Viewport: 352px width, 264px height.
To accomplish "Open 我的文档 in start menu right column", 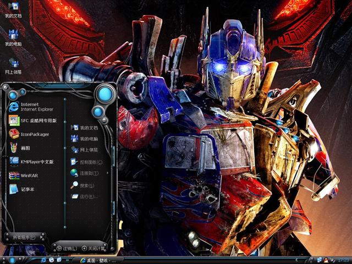I will click(85, 128).
